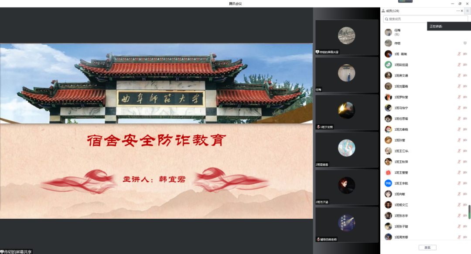Image resolution: width=471 pixels, height=254 pixels.
Task: Click the muted microphone icon for 1班王秋萍
Action: coord(459,162)
